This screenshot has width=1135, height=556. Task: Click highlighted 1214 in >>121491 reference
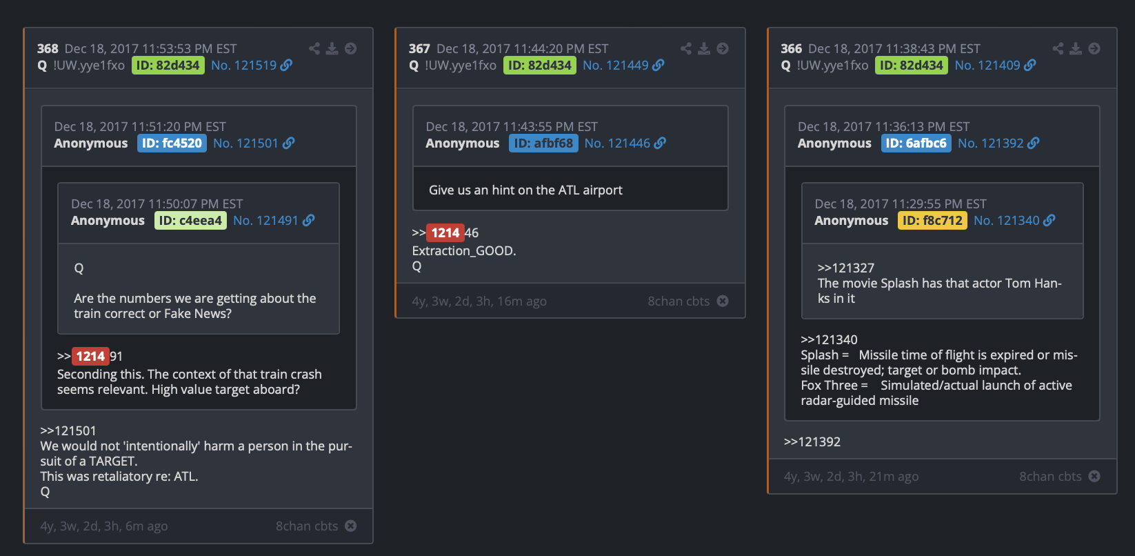pos(90,356)
